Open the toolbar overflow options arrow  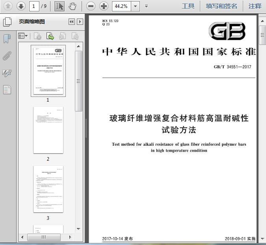pos(146,6)
